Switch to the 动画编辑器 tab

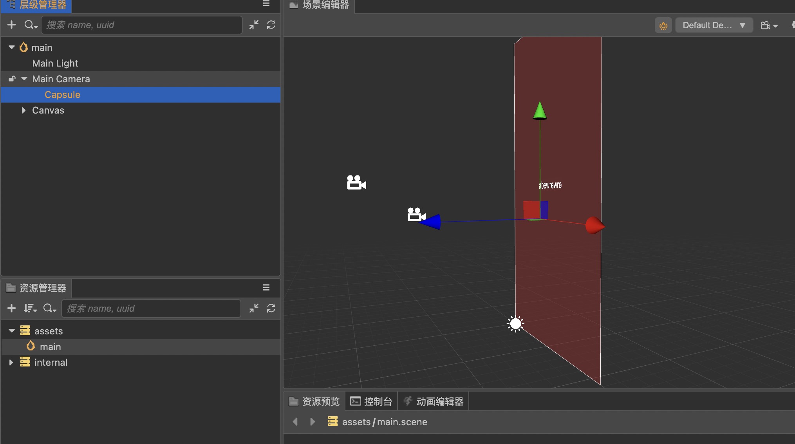[x=433, y=401]
